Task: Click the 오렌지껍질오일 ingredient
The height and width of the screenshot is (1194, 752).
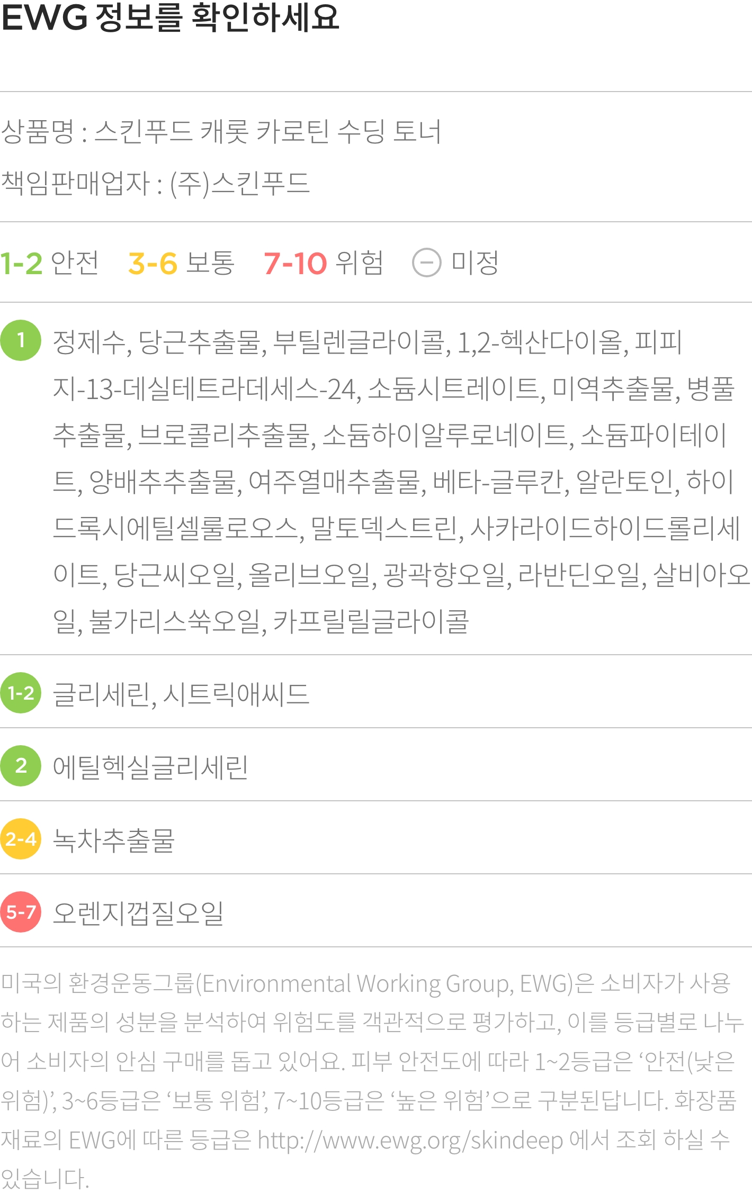Action: point(138,913)
